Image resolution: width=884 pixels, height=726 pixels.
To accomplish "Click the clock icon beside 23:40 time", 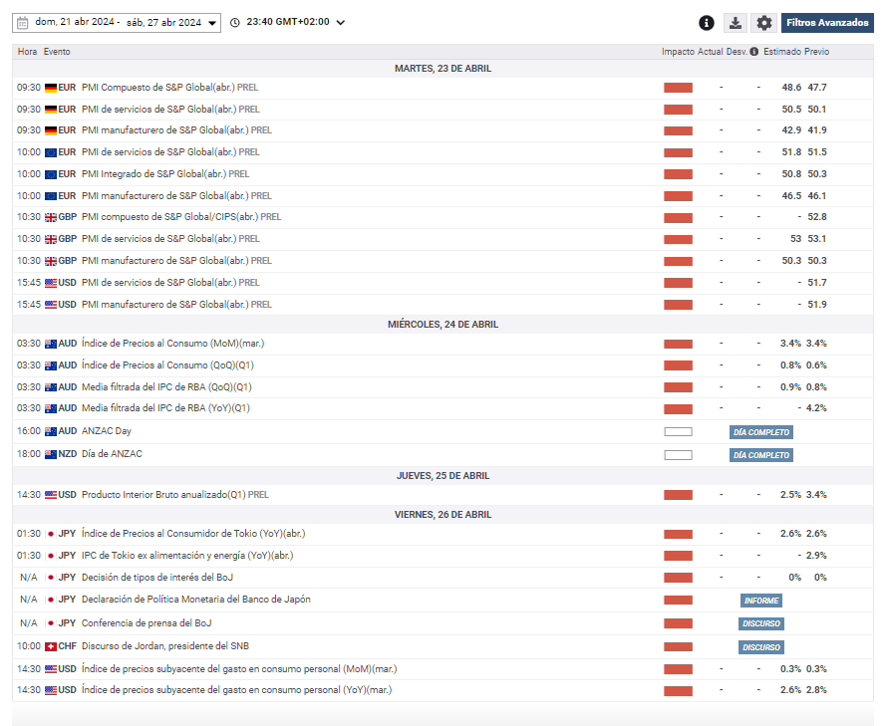I will (x=235, y=23).
